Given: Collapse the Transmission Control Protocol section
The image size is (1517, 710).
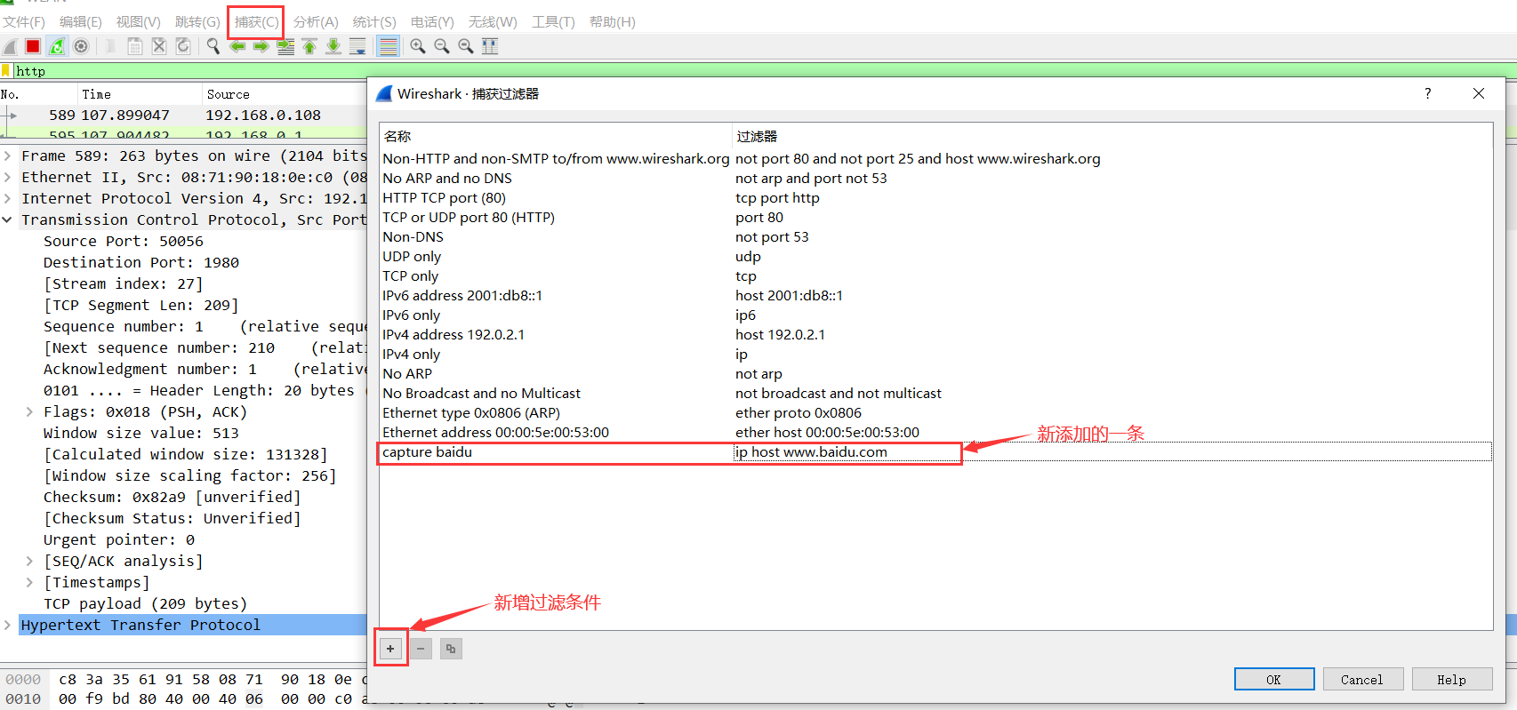Looking at the screenshot, I should [7, 220].
